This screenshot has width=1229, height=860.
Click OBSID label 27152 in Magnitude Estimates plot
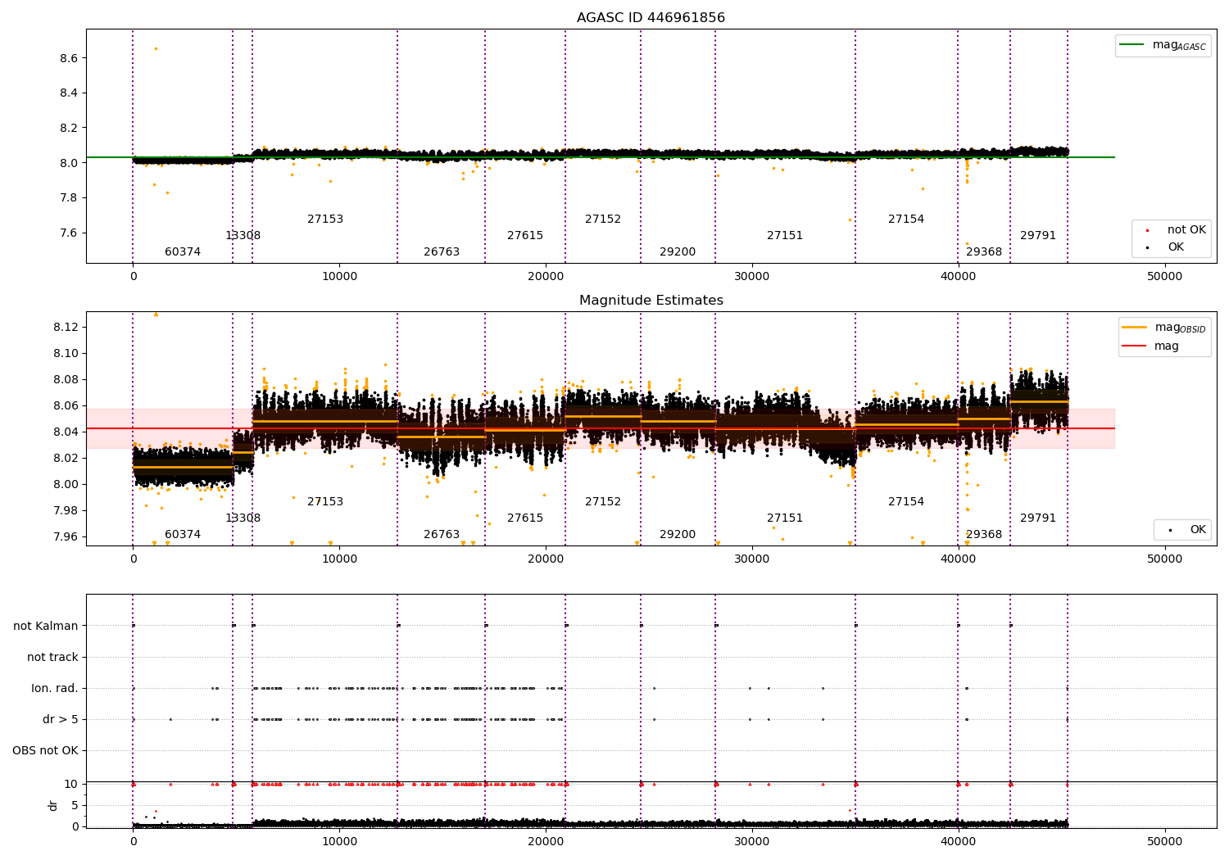coord(603,502)
